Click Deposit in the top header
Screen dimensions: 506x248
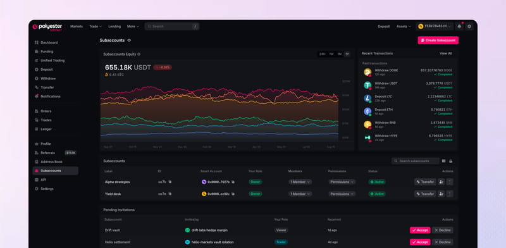pyautogui.click(x=384, y=27)
